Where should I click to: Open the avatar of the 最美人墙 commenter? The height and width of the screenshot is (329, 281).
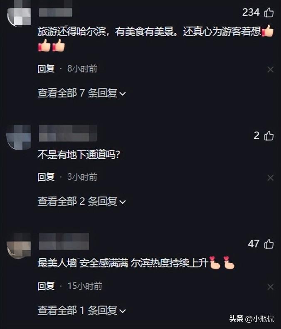coord(19,246)
